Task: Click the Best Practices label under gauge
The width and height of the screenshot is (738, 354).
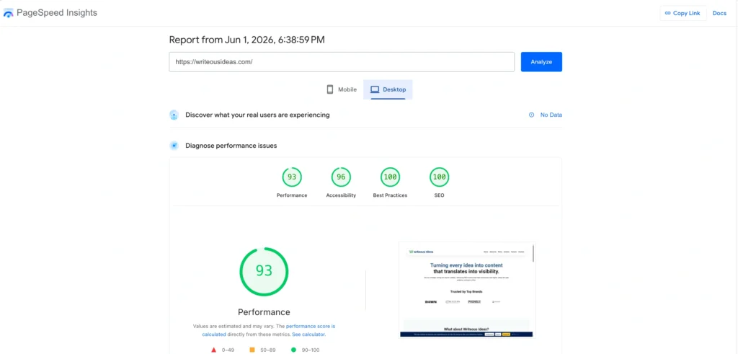Action: pos(390,195)
